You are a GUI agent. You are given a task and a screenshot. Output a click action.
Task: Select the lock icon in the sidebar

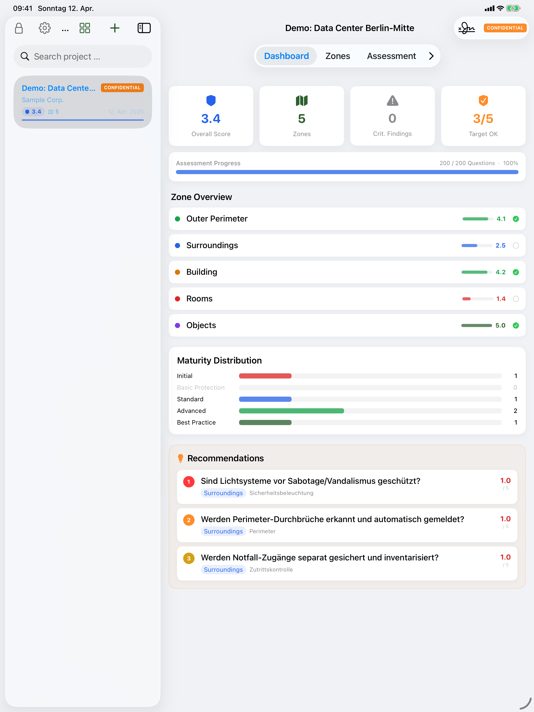(x=19, y=28)
